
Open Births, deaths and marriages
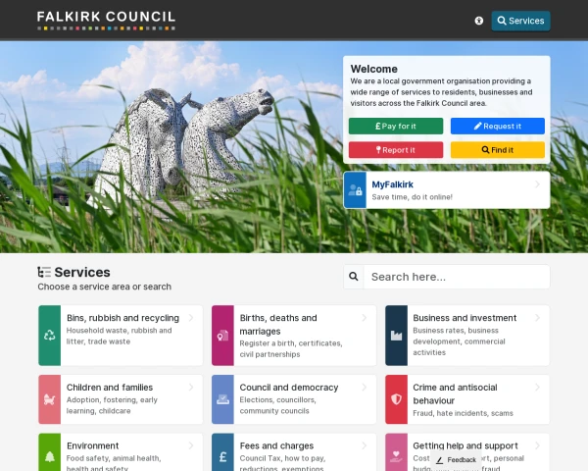click(x=278, y=325)
